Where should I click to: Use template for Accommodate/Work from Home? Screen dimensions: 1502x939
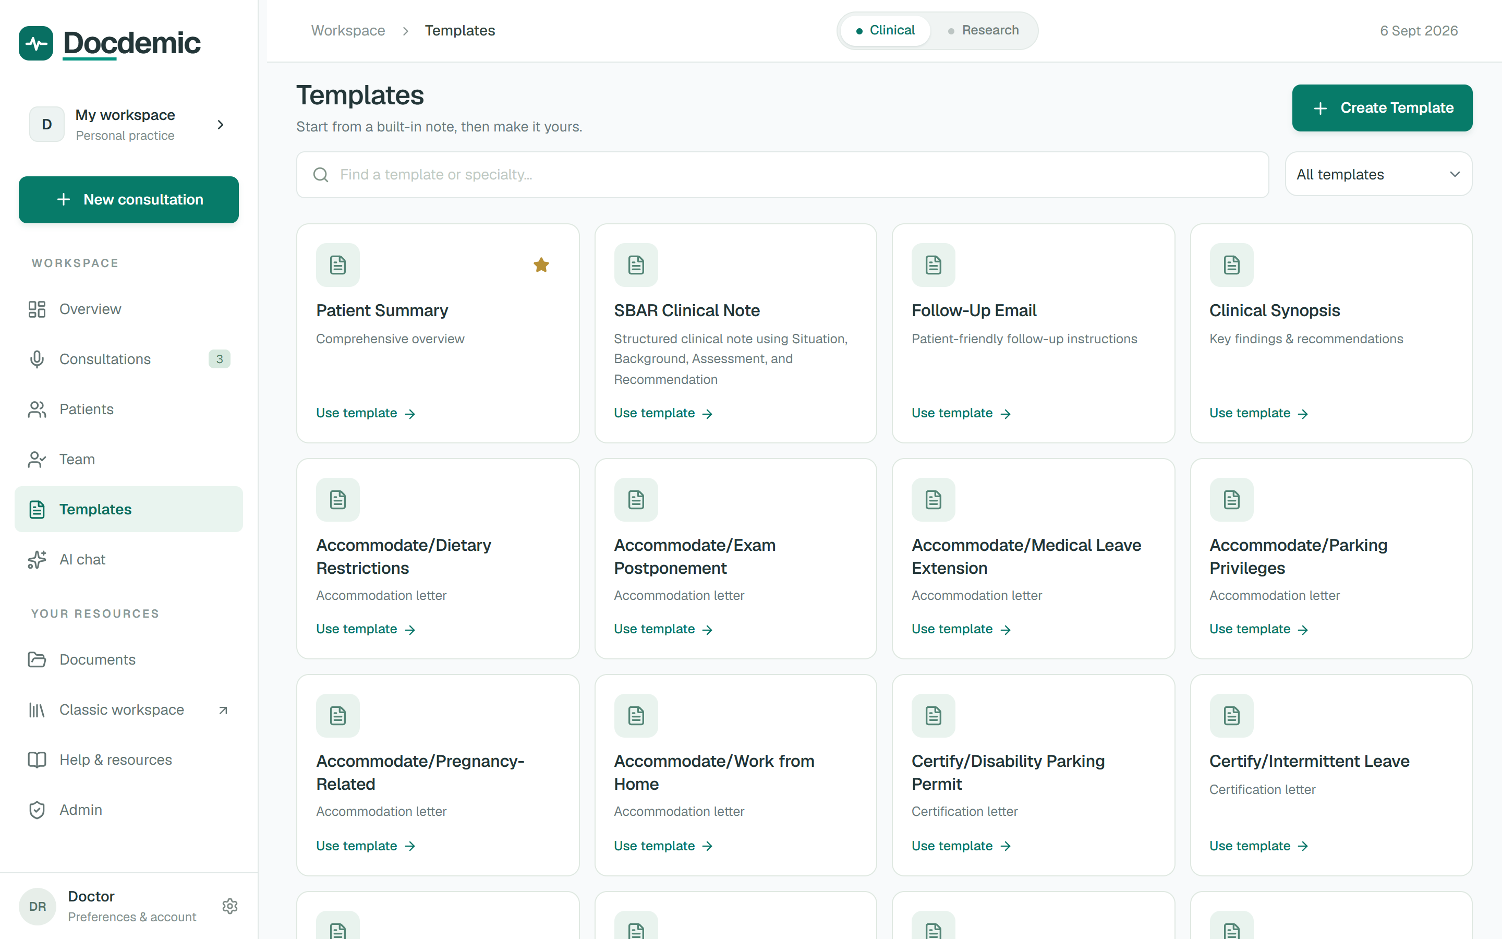click(663, 846)
